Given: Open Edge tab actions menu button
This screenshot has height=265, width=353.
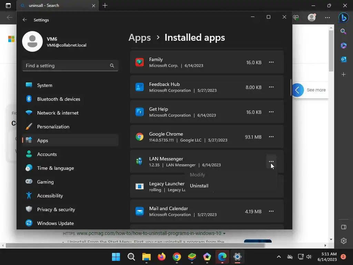Looking at the screenshot, I should click(8, 6).
